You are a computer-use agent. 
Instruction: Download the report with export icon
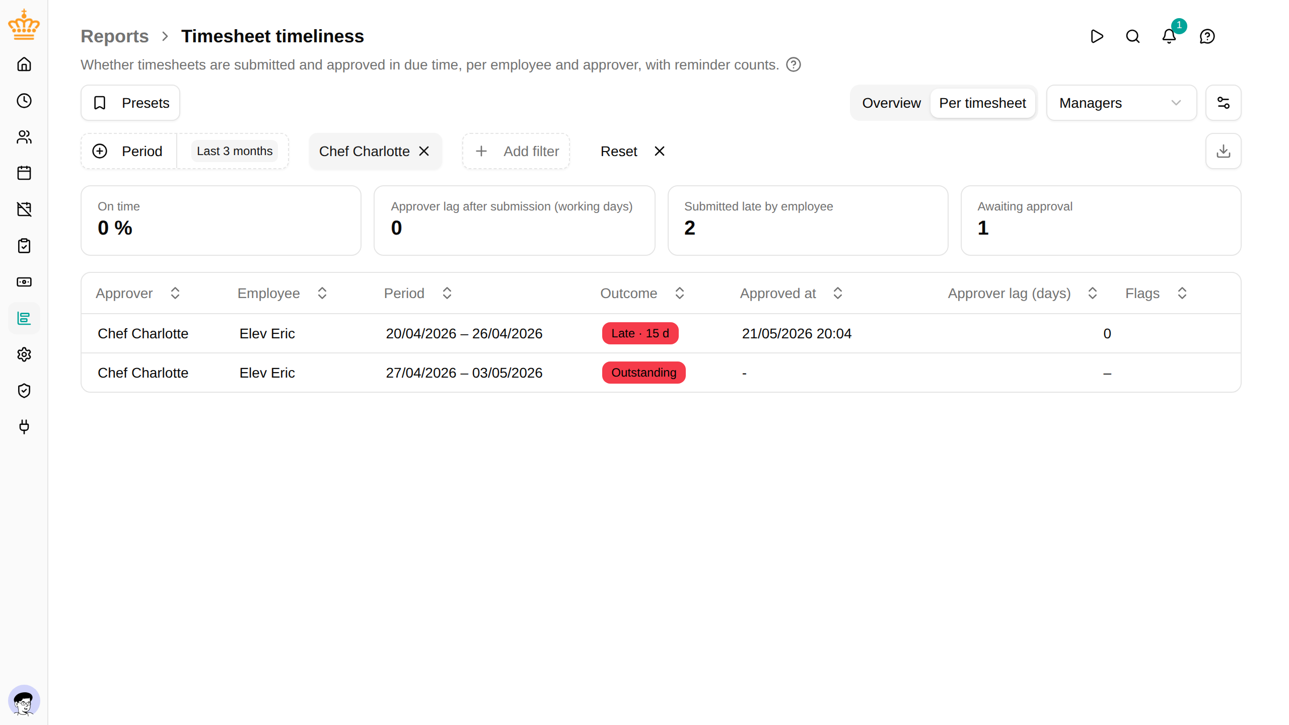(1224, 151)
